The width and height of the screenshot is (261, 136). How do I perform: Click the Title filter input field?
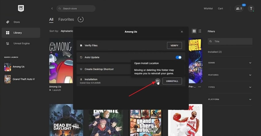click(x=230, y=42)
